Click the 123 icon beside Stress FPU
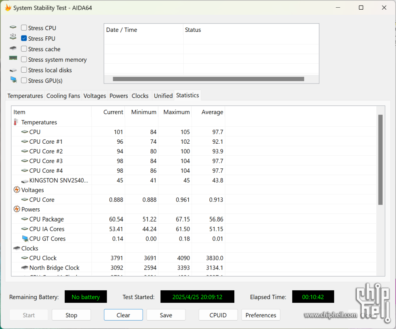Viewport: 396px width, 329px height. 13,37
